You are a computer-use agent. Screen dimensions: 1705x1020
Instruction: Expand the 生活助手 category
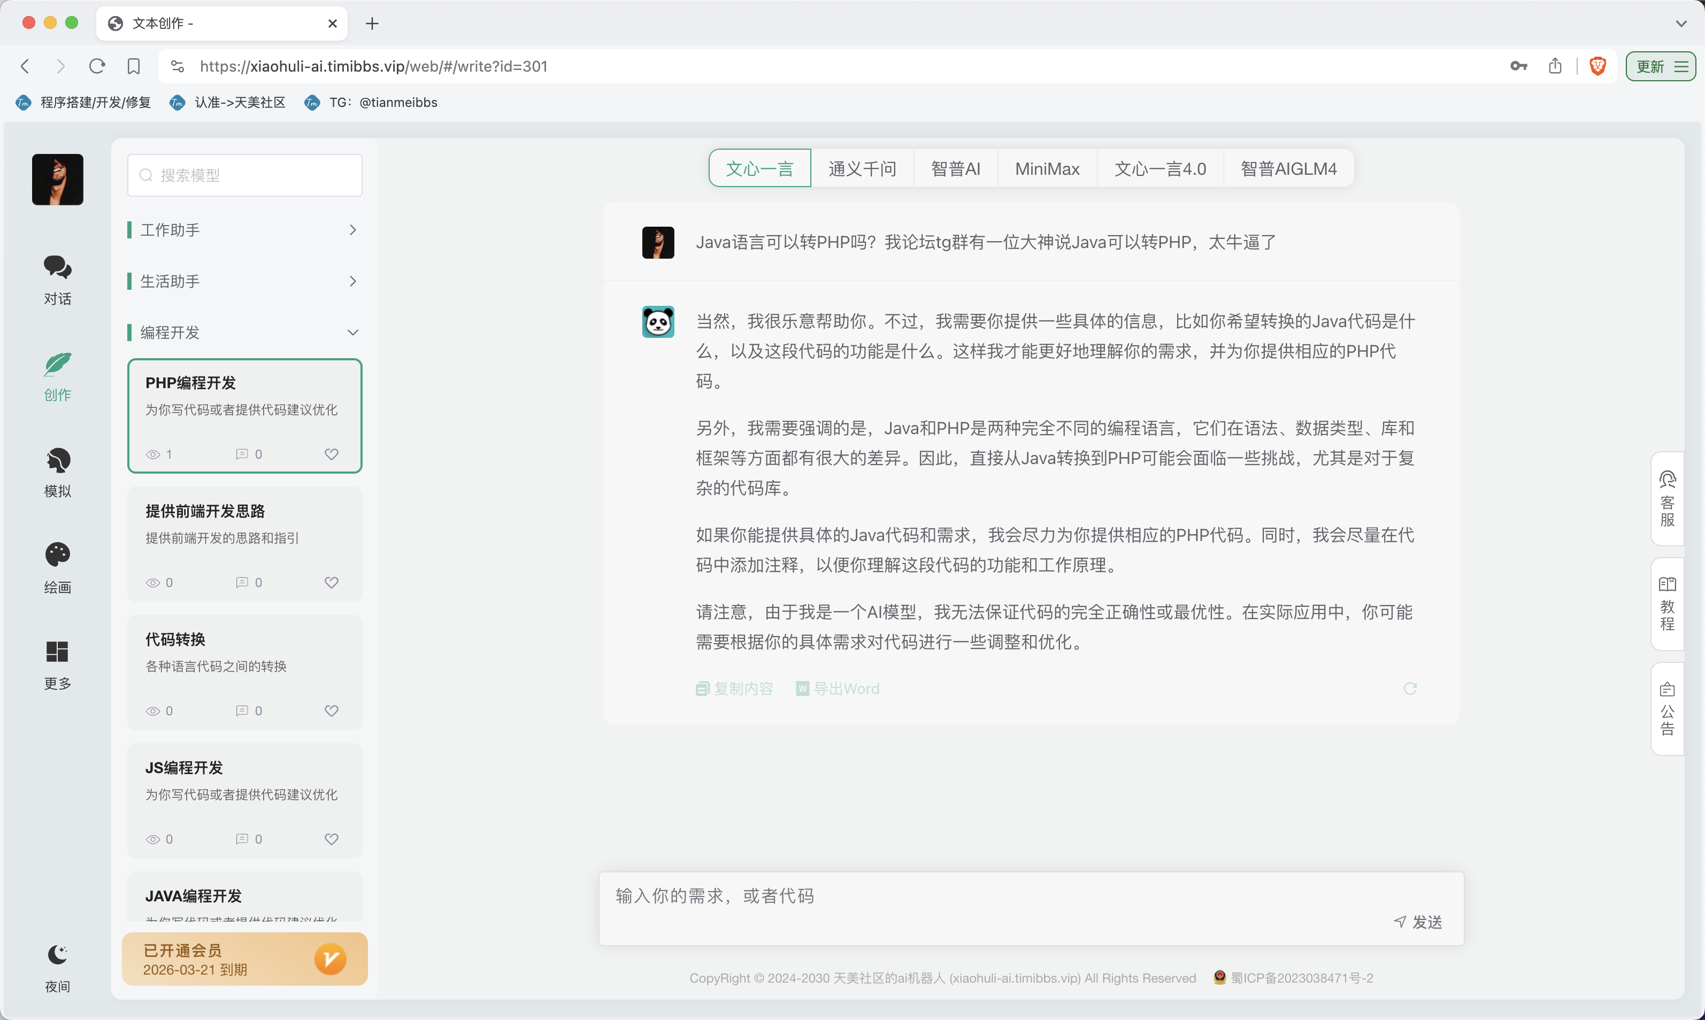point(244,281)
